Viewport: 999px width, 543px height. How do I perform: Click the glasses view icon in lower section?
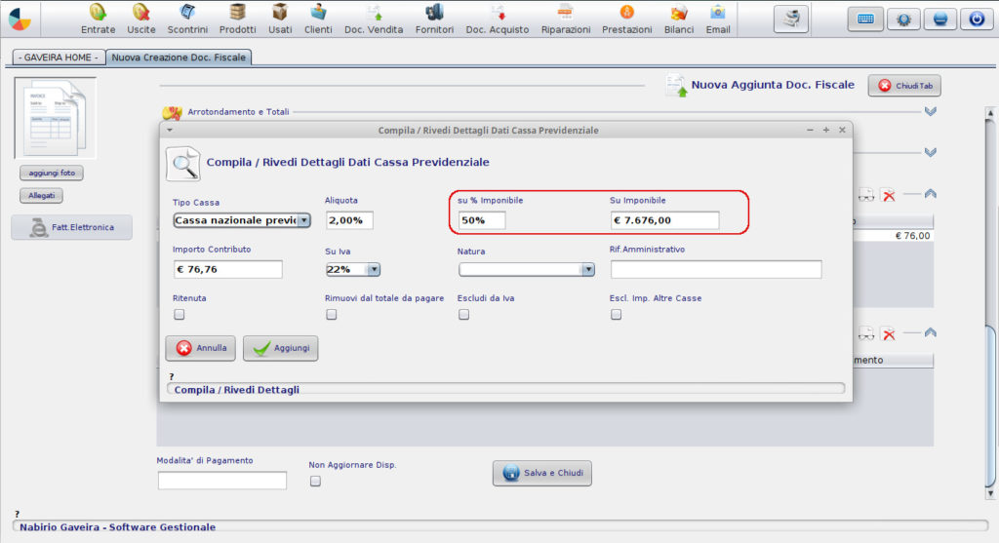click(x=866, y=333)
